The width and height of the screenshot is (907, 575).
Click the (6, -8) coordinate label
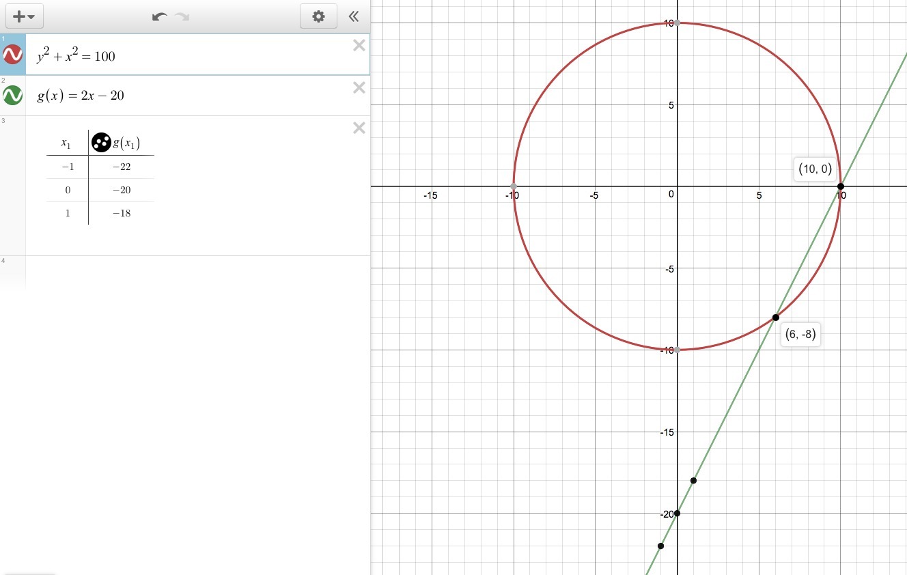click(801, 335)
